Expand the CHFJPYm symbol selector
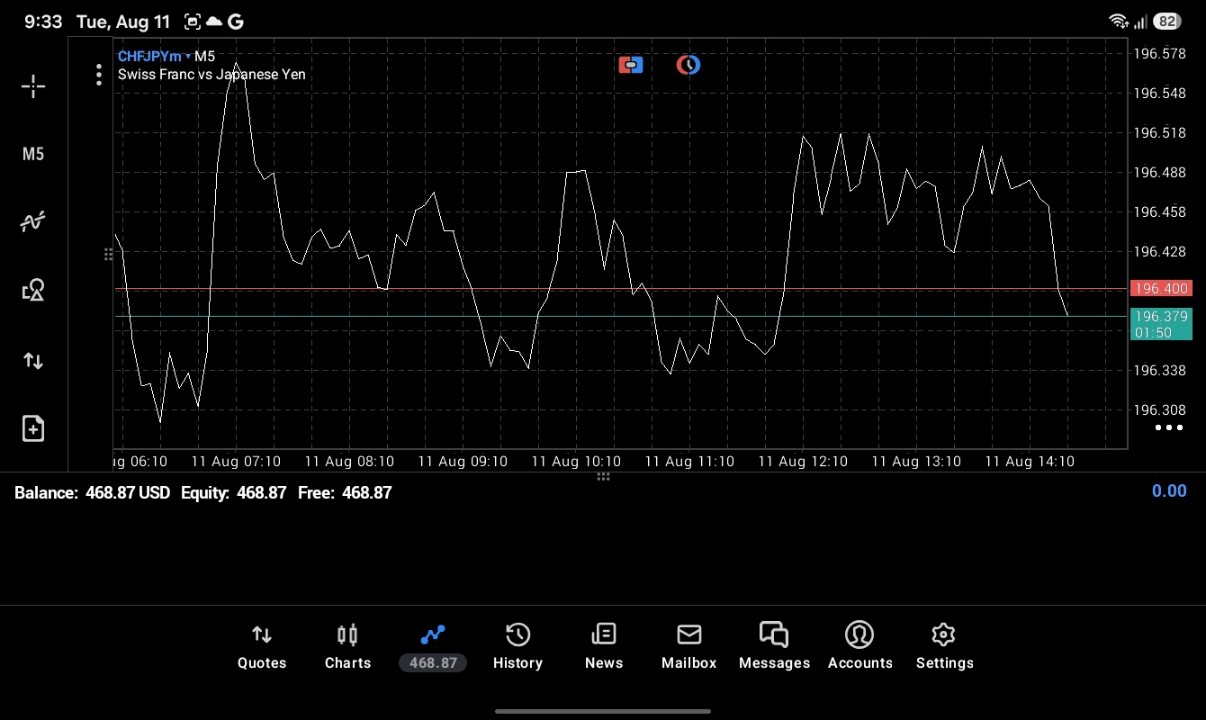Screen dimensions: 1206x720 (x=154, y=56)
